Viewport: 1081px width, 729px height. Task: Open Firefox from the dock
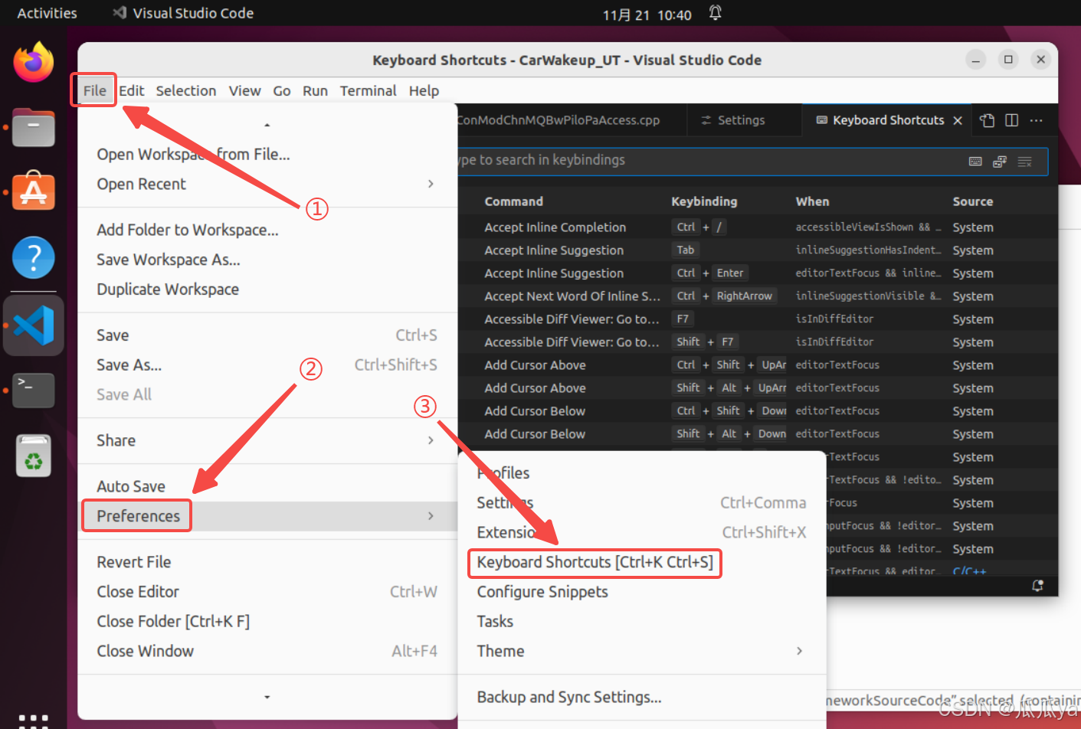point(34,62)
